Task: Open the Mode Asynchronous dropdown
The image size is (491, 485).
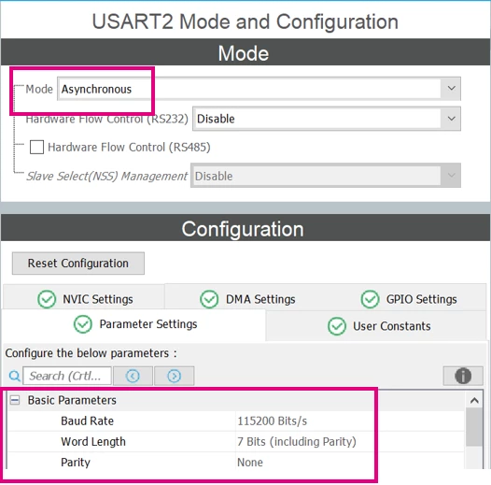Action: (259, 89)
